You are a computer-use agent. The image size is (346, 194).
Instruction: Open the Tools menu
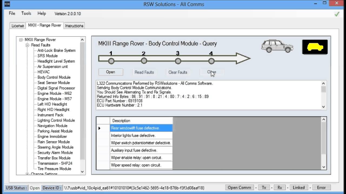point(26,13)
